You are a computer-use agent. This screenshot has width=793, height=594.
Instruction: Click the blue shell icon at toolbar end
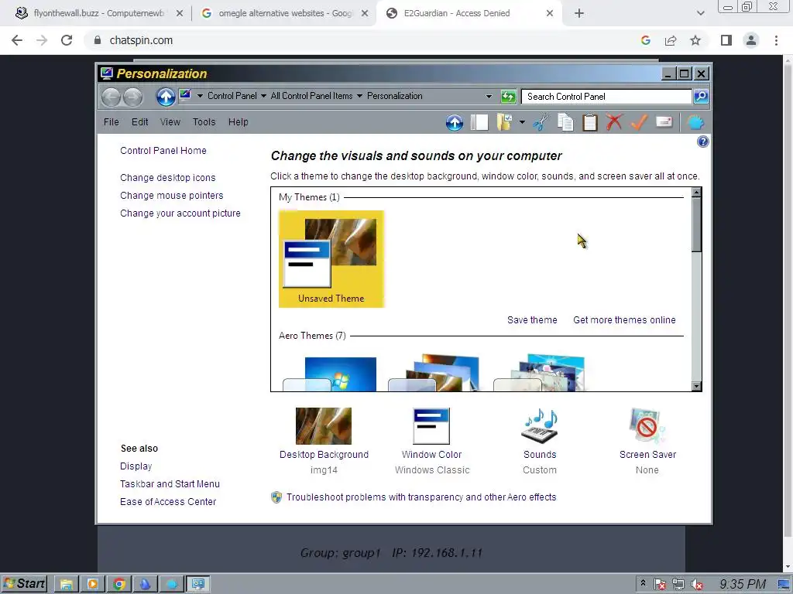[x=696, y=122]
